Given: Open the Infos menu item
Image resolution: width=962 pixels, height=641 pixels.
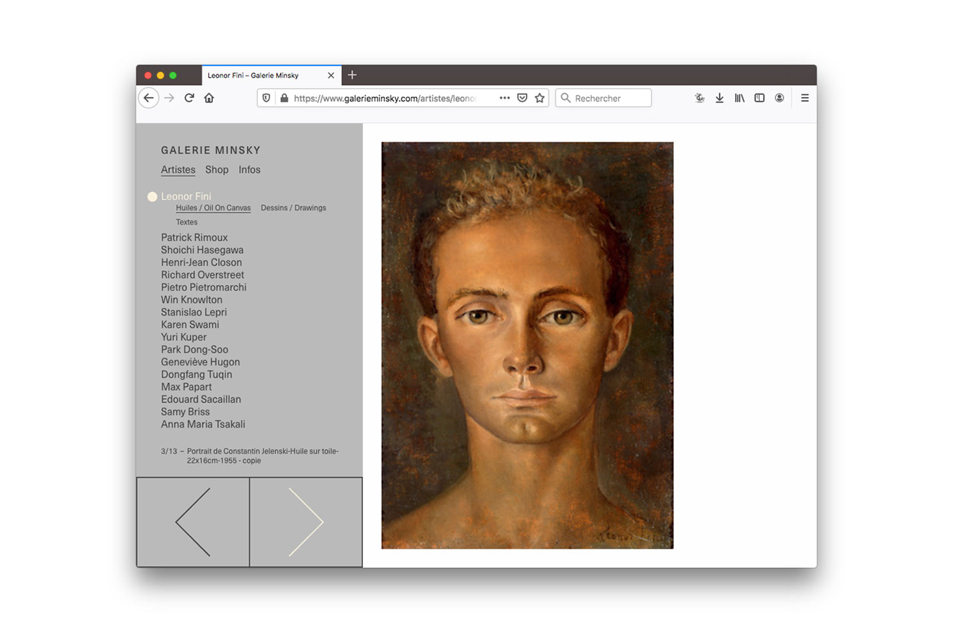Looking at the screenshot, I should [x=249, y=170].
